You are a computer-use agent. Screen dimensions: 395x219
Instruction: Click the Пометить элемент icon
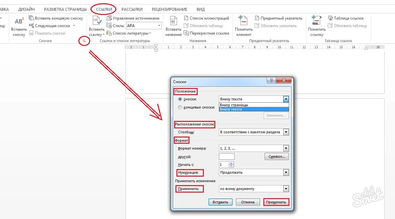[243, 21]
